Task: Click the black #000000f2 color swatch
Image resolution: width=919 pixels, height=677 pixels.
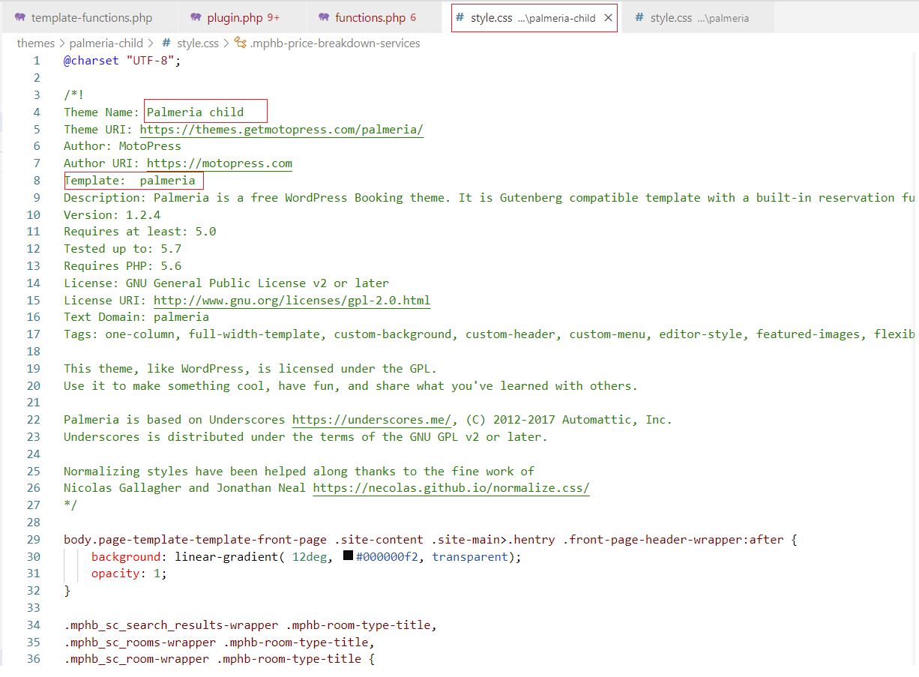Action: click(x=348, y=556)
